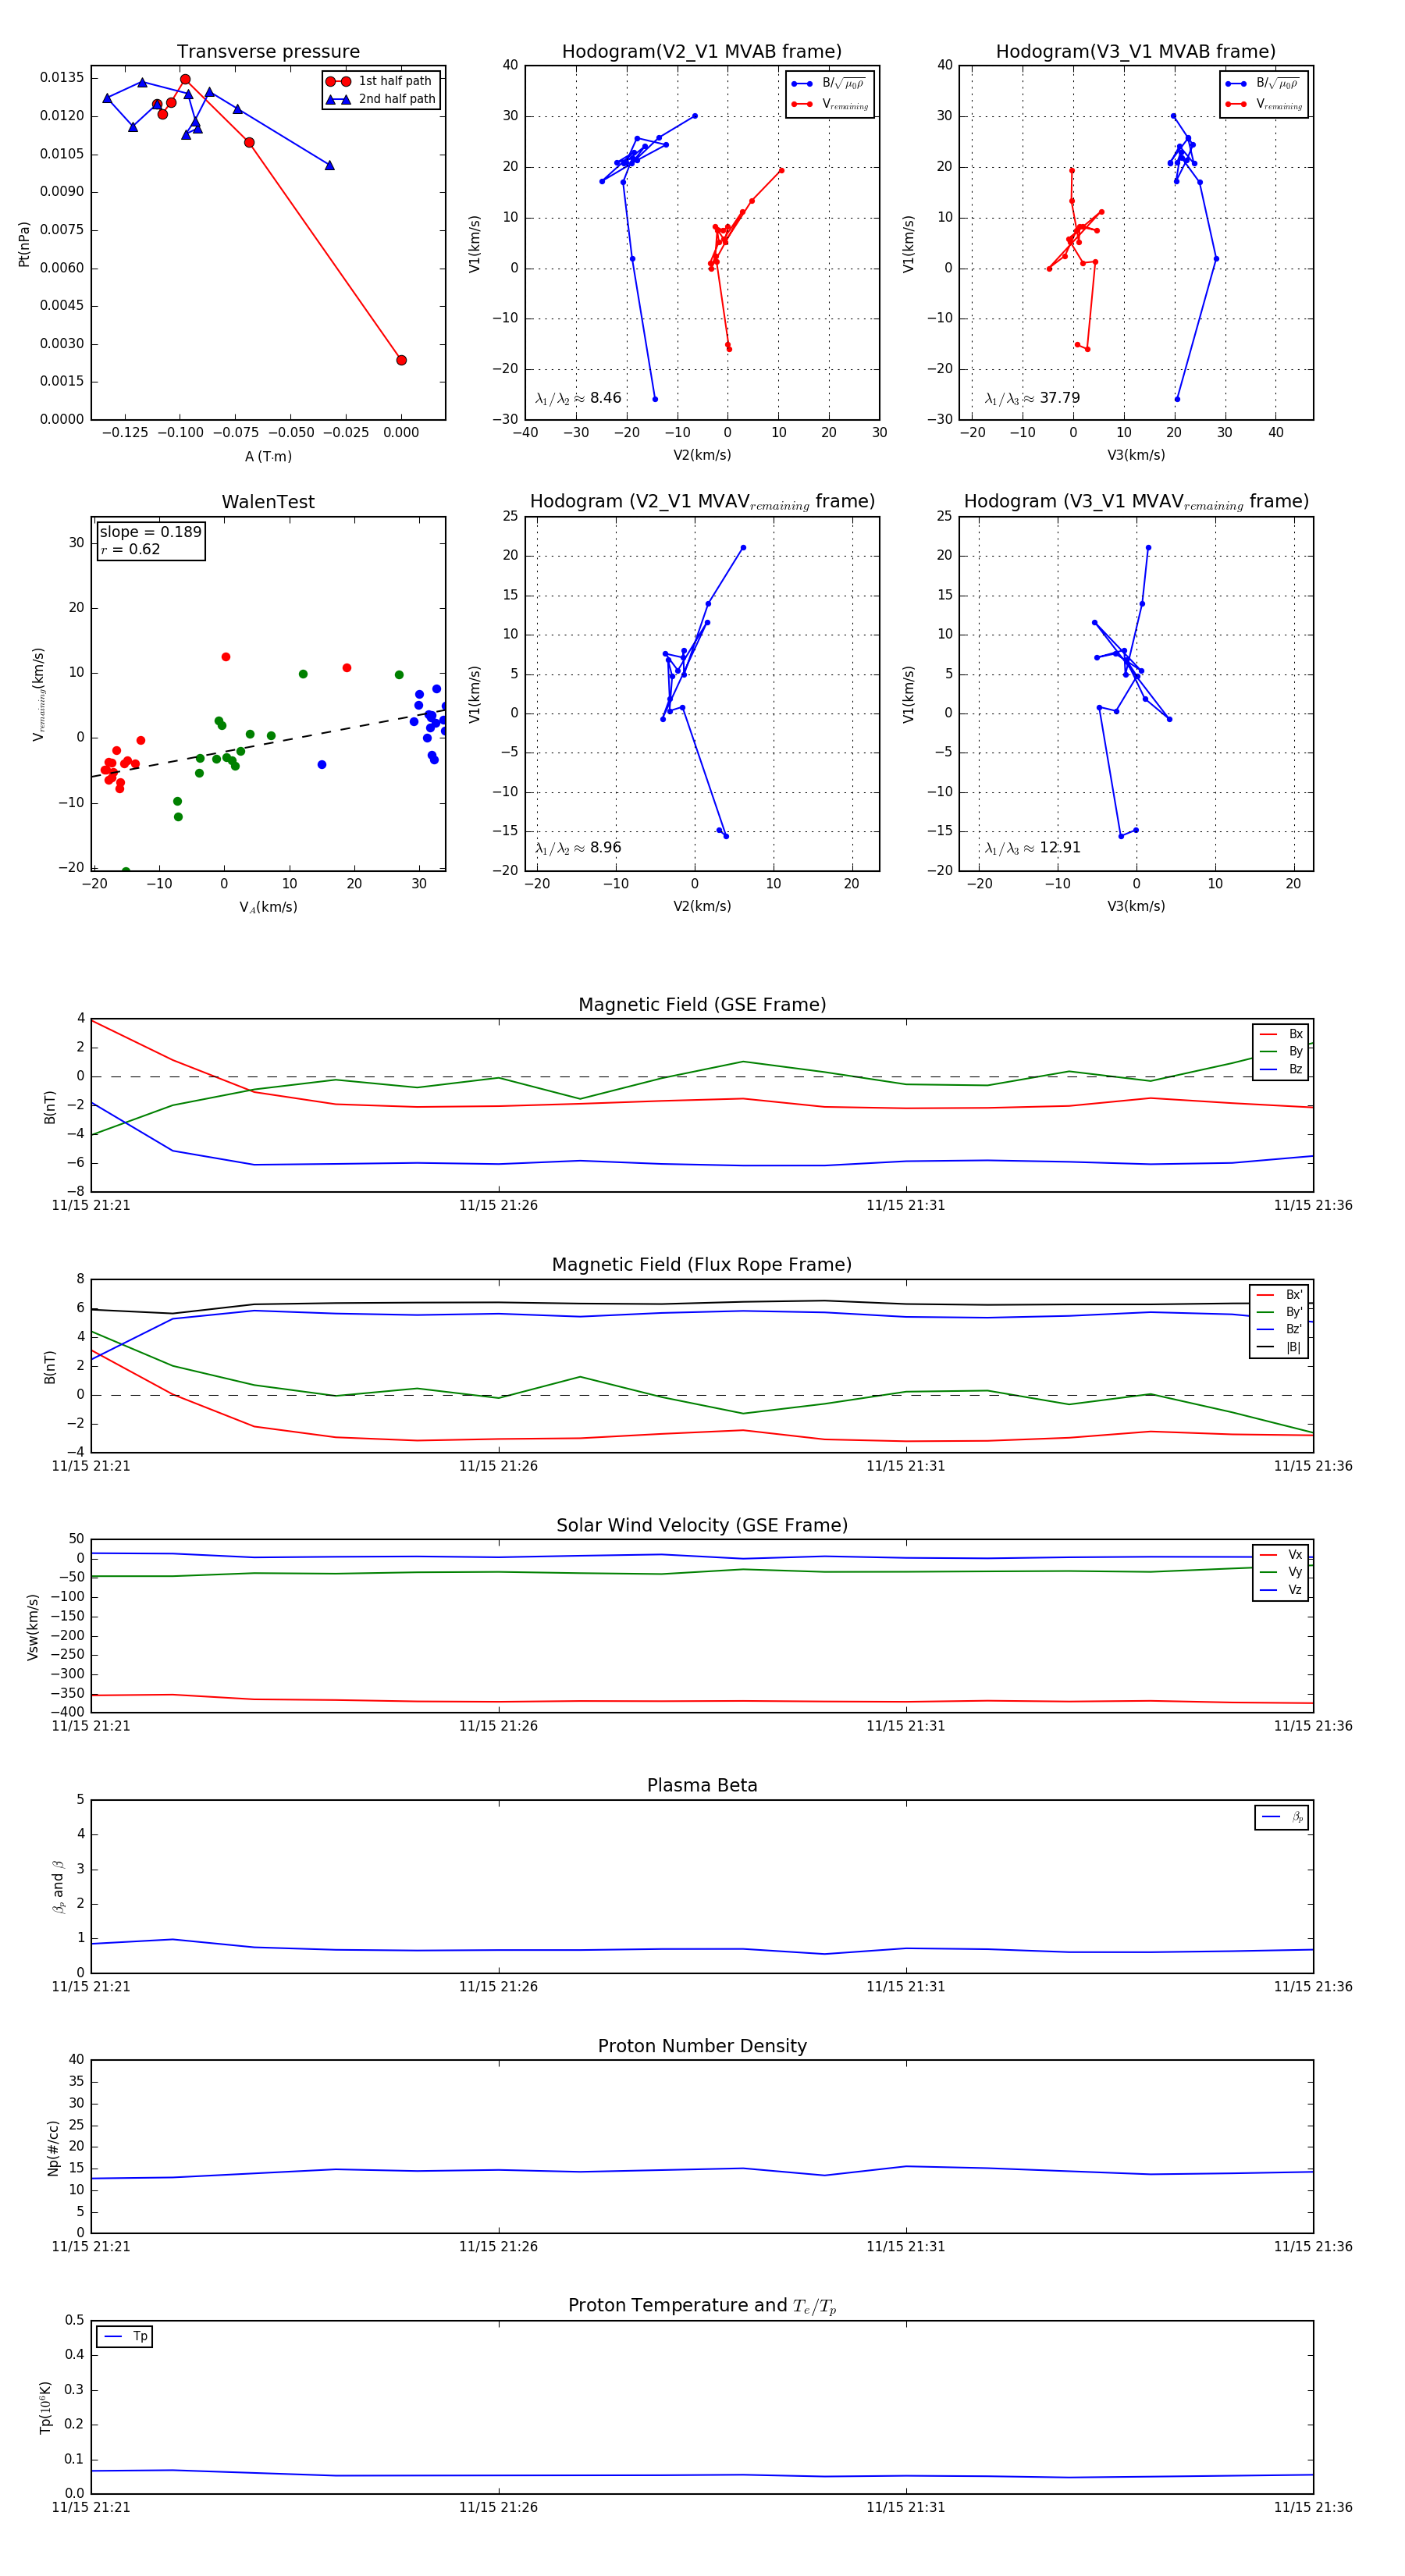Click the 'Magnetic Field (Flux Rope Frame)' title
This screenshot has width=1405, height=2576.
coord(702,1265)
